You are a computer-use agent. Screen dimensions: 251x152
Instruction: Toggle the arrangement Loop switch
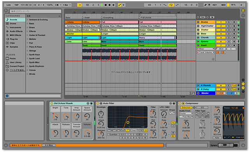[171, 5]
